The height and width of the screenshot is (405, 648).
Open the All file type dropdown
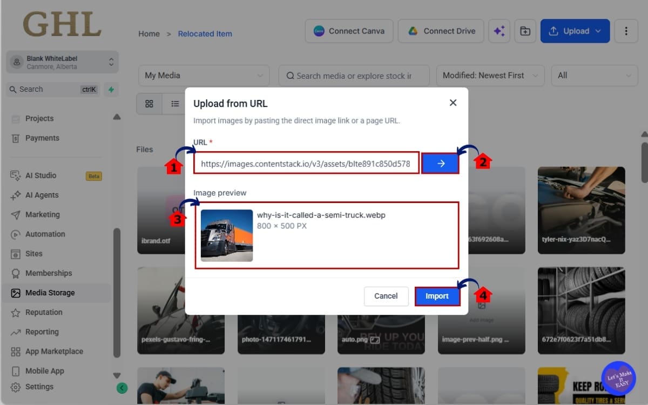(594, 76)
